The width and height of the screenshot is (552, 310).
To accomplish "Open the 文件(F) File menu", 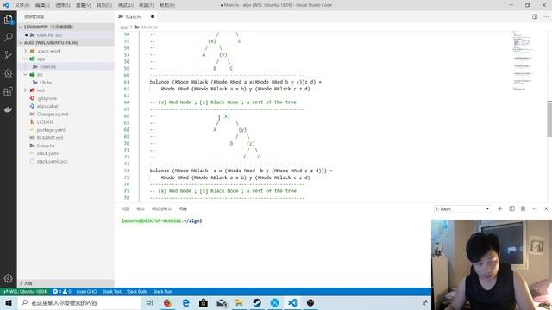I will (22, 5).
